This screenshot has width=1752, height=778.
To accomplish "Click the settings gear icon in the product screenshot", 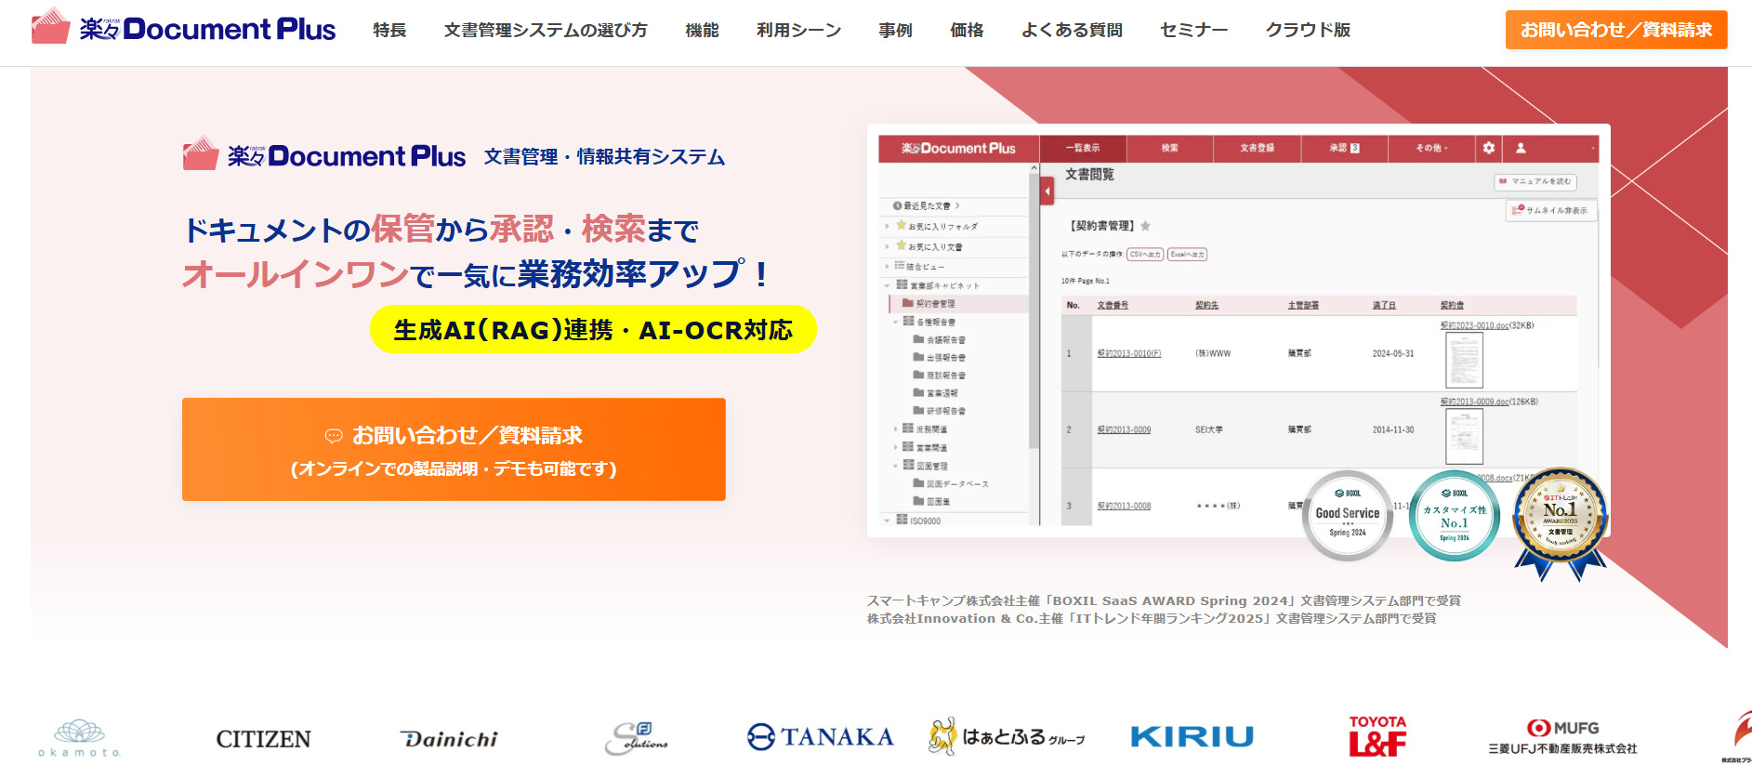I will (1489, 148).
